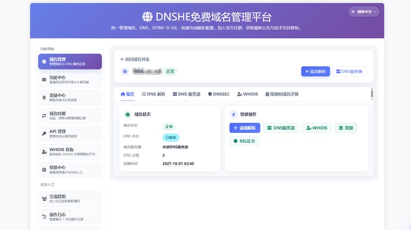Click the globe icon beside 域名管理
The image size is (411, 230).
44,62
